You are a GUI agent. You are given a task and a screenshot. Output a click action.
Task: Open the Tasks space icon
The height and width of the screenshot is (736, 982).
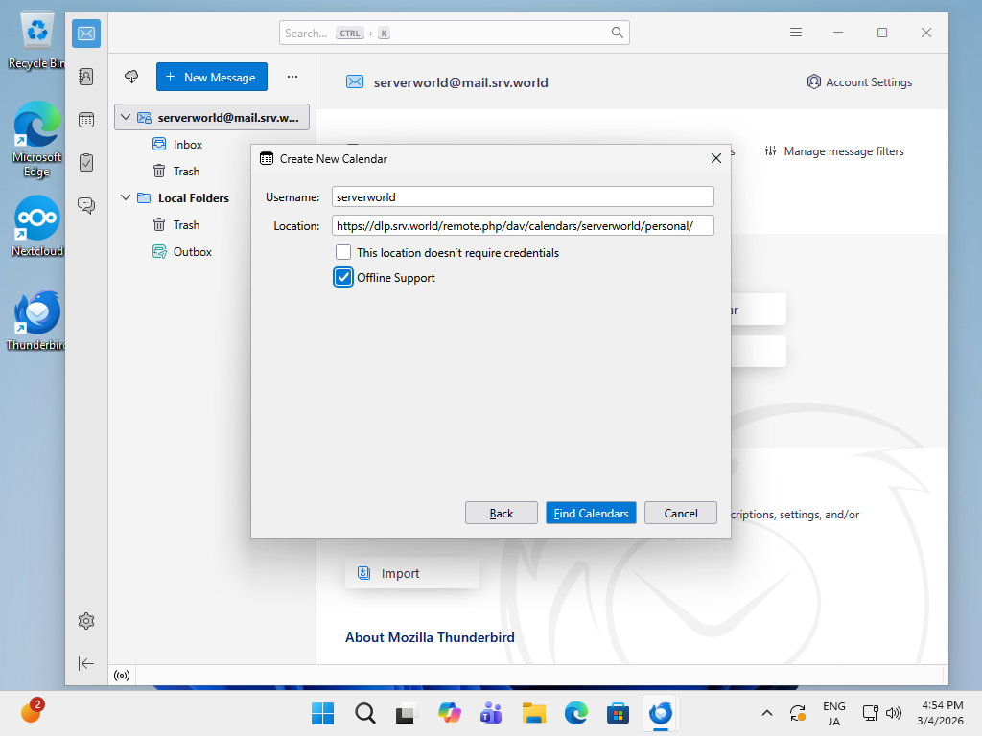[86, 163]
